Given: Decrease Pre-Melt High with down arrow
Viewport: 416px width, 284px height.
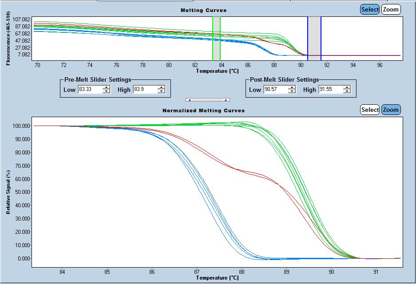Looking at the screenshot, I should (x=161, y=92).
